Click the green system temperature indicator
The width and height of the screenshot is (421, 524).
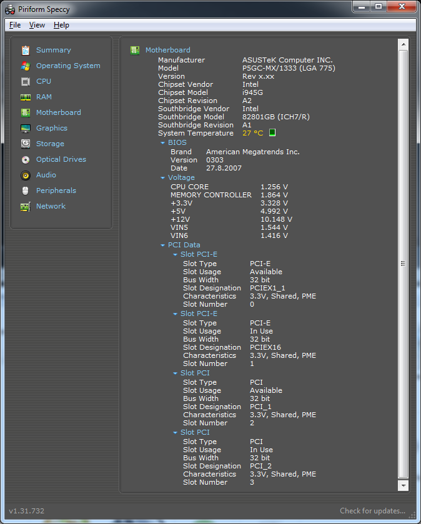(272, 133)
